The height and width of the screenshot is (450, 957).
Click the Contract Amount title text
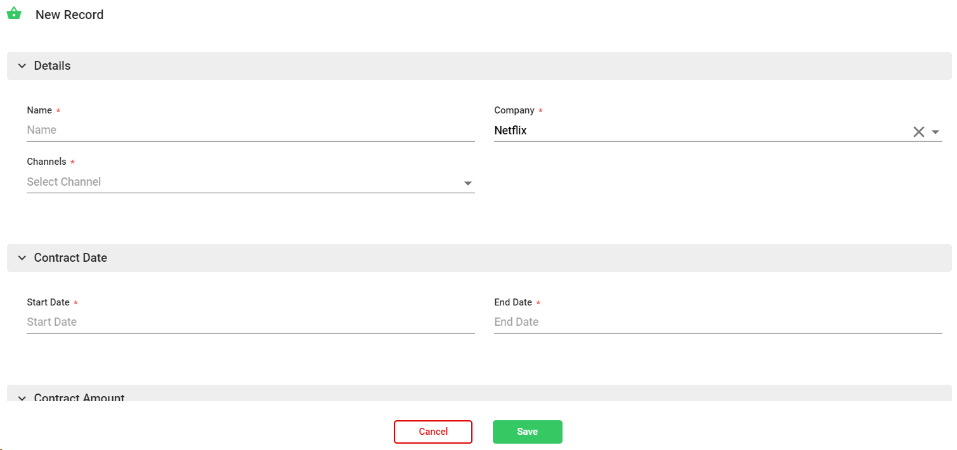click(x=79, y=397)
